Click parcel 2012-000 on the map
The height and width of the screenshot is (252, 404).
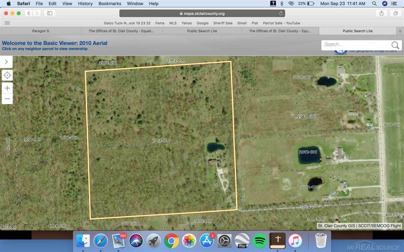coord(161,140)
